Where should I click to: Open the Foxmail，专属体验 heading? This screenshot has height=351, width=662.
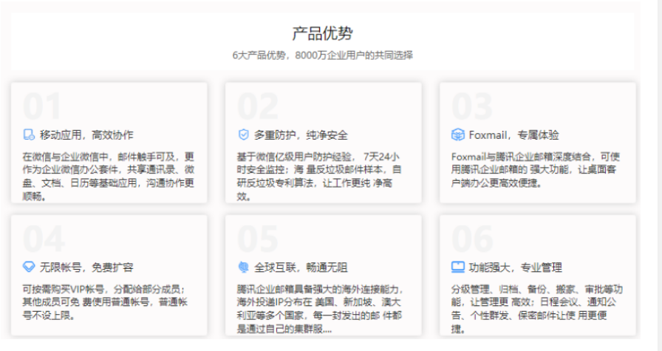point(513,135)
